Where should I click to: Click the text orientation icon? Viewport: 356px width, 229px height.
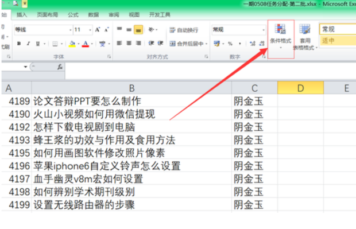[151, 29]
